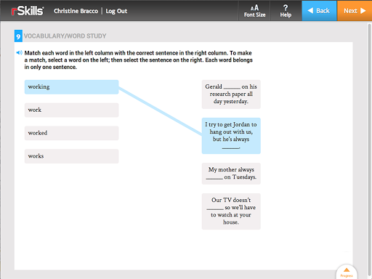Open the Font Size control

coord(254,11)
